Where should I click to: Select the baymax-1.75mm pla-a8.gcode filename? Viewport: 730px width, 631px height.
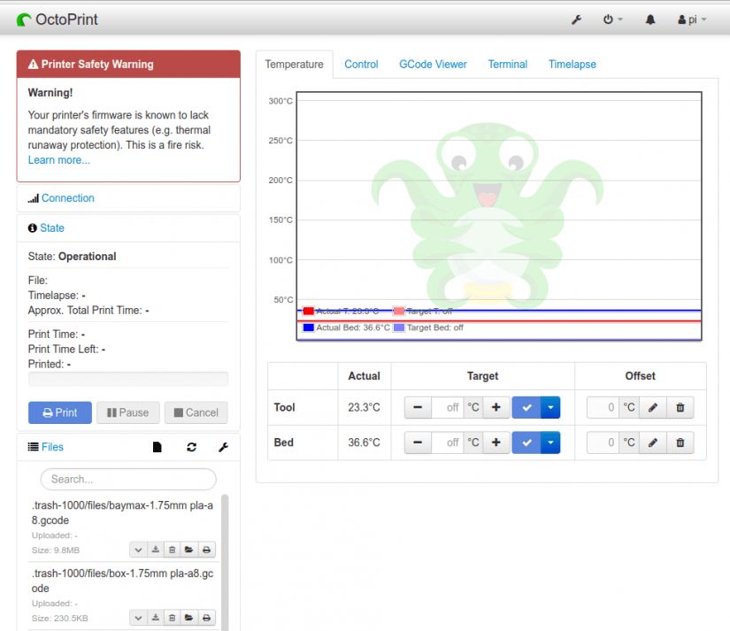(x=122, y=512)
